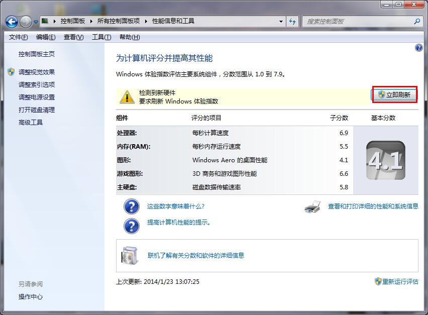Click the software box icon
The height and width of the screenshot is (315, 428).
(x=129, y=256)
